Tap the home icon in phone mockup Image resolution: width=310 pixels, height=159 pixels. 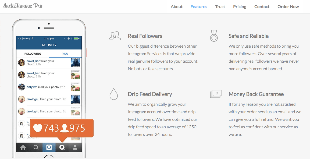[23, 147]
